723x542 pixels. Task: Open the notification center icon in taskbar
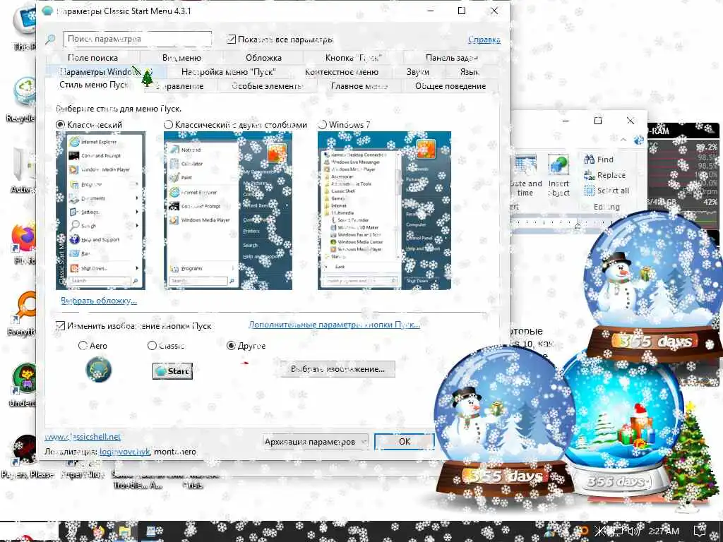coord(700,531)
